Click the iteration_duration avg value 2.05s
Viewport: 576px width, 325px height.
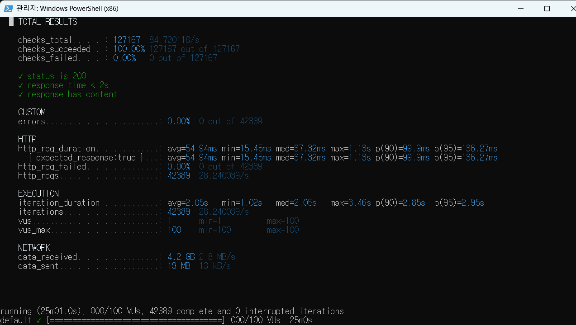pos(197,203)
